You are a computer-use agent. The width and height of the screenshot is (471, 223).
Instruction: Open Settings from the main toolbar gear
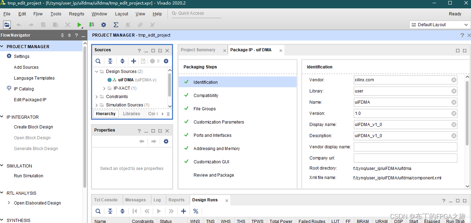point(104,25)
